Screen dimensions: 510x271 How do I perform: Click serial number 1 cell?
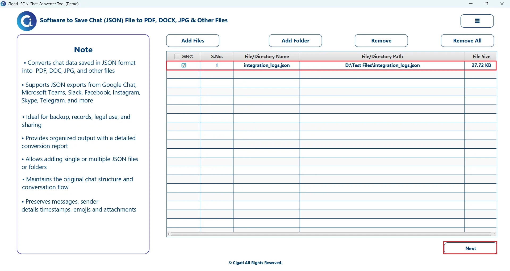click(217, 65)
